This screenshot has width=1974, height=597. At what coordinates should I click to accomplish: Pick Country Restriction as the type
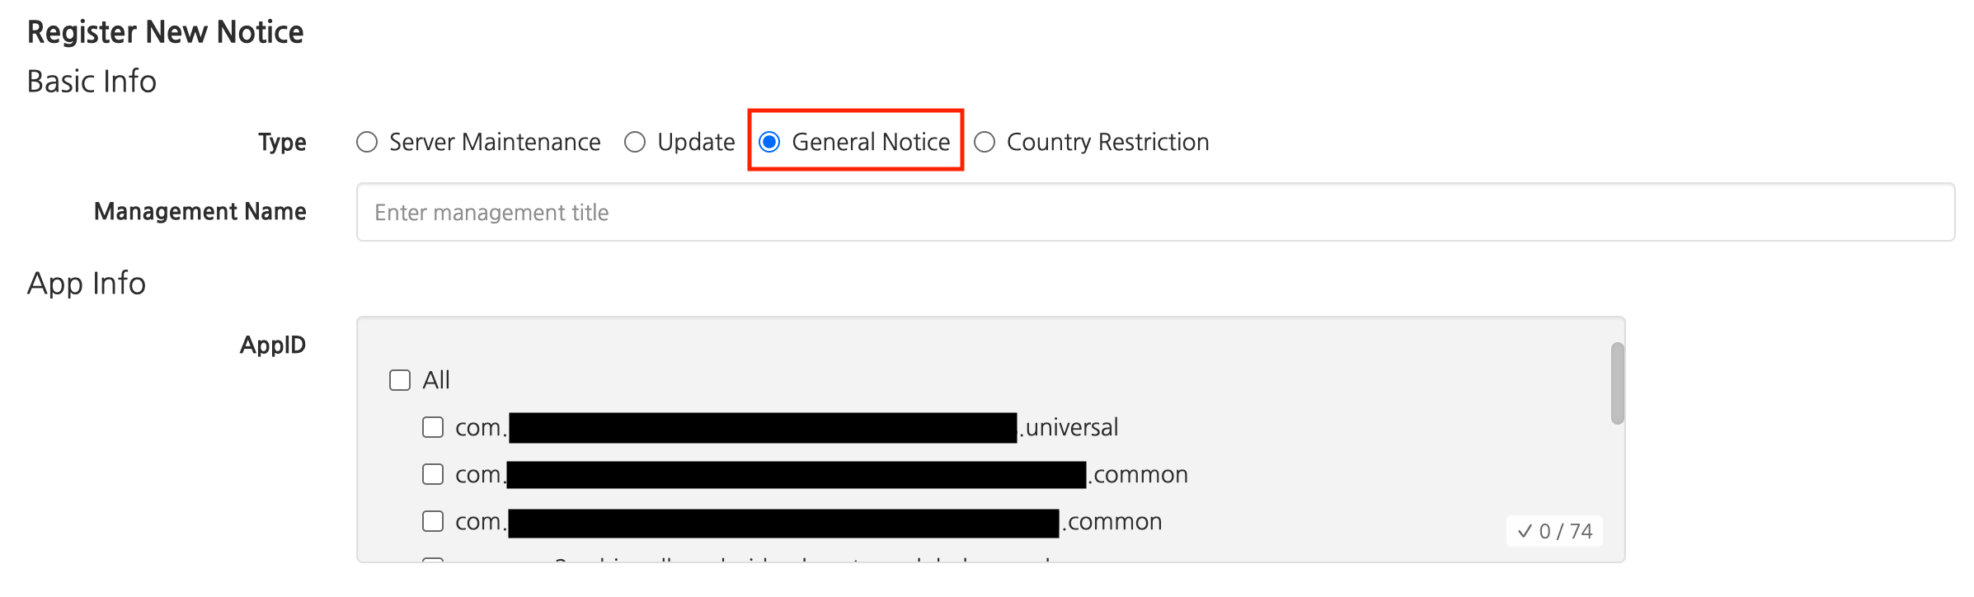pyautogui.click(x=985, y=143)
